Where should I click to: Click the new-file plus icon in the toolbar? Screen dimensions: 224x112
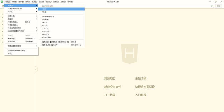point(3,6)
